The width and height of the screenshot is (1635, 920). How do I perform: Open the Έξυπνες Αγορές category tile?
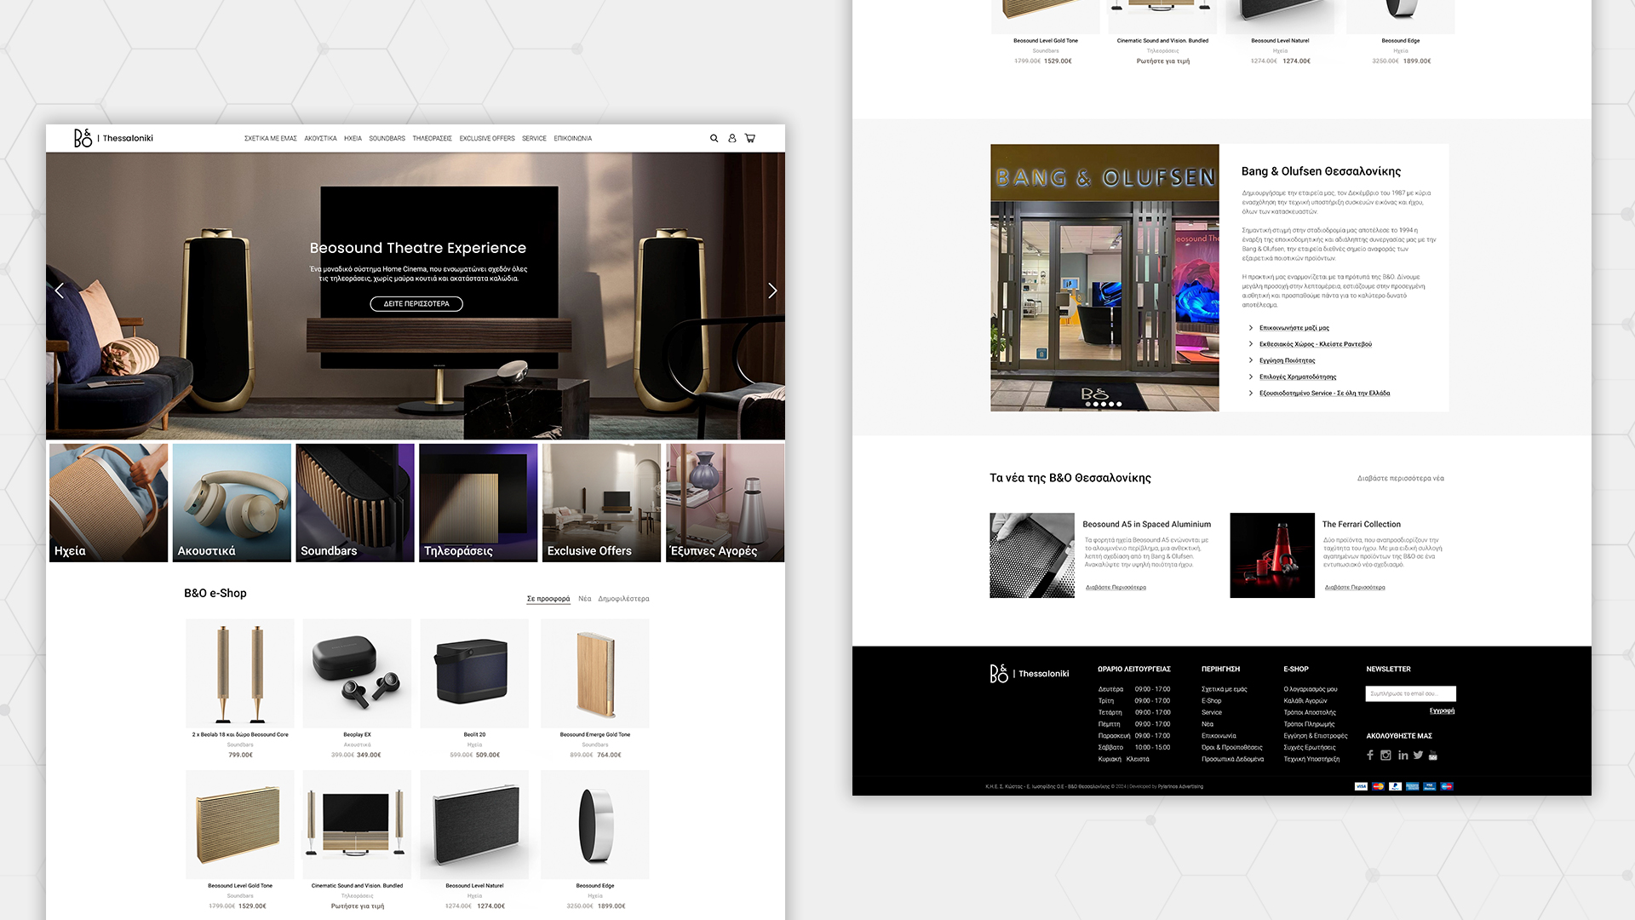point(726,503)
